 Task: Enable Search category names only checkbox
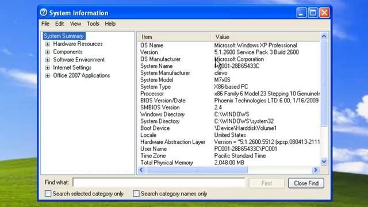pos(136,194)
